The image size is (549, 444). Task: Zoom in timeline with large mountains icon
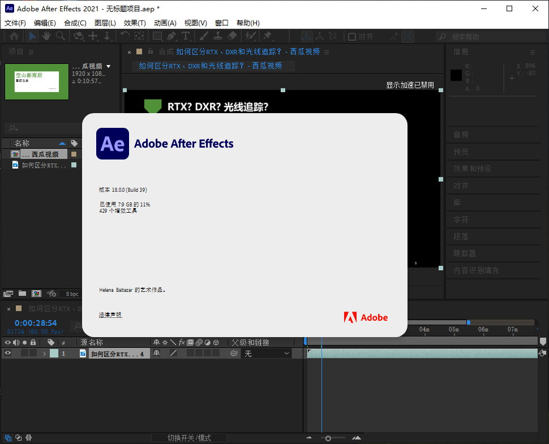[357, 438]
